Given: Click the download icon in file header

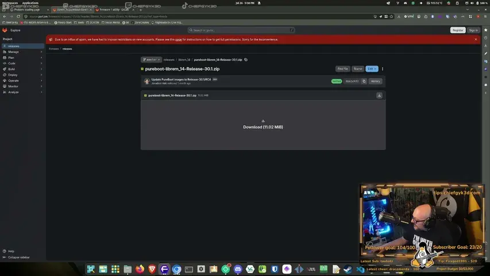Looking at the screenshot, I should click(x=379, y=95).
